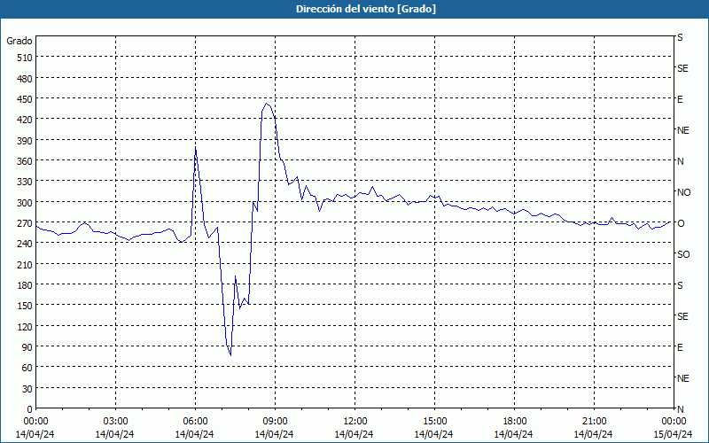Screen dimensions: 709x443
Task: Click the chart title 'Dirección del viento [Grado]'
Action: click(366, 9)
